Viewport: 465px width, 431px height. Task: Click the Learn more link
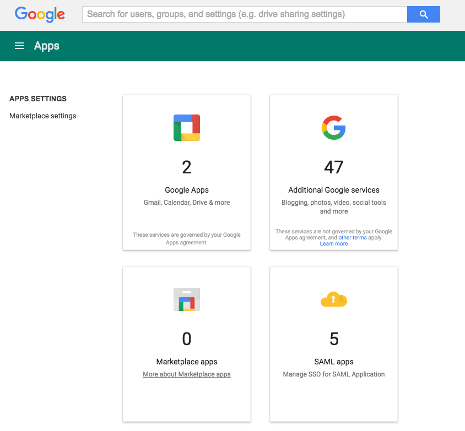pyautogui.click(x=334, y=243)
